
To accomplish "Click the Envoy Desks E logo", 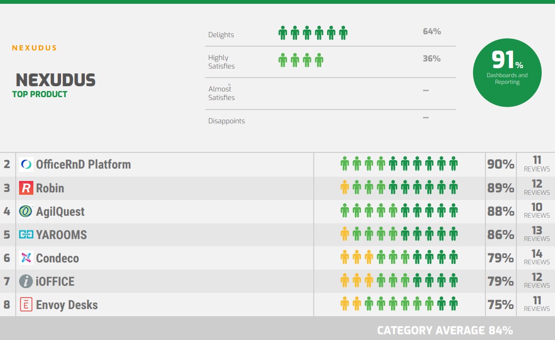I will click(x=26, y=304).
